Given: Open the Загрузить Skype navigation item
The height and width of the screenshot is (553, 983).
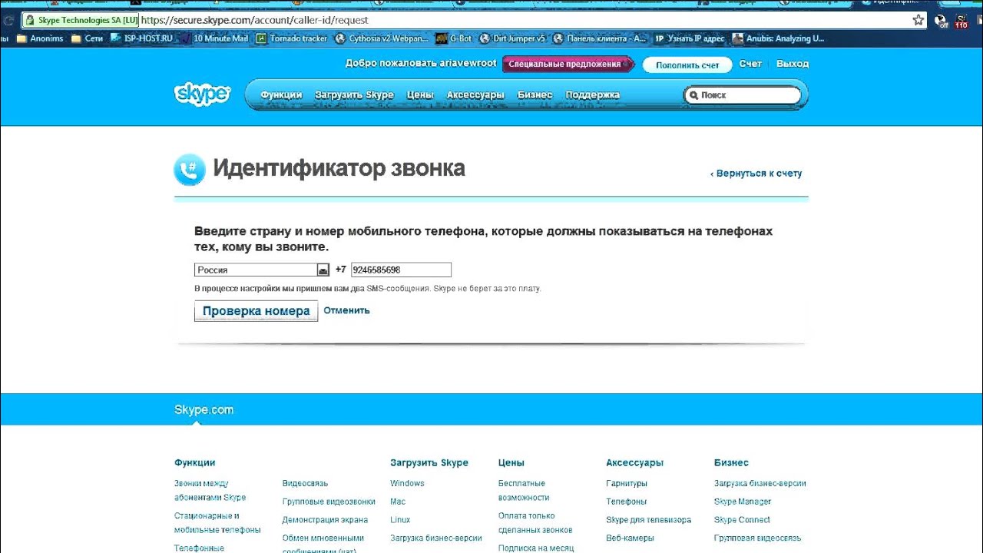Looking at the screenshot, I should [354, 95].
